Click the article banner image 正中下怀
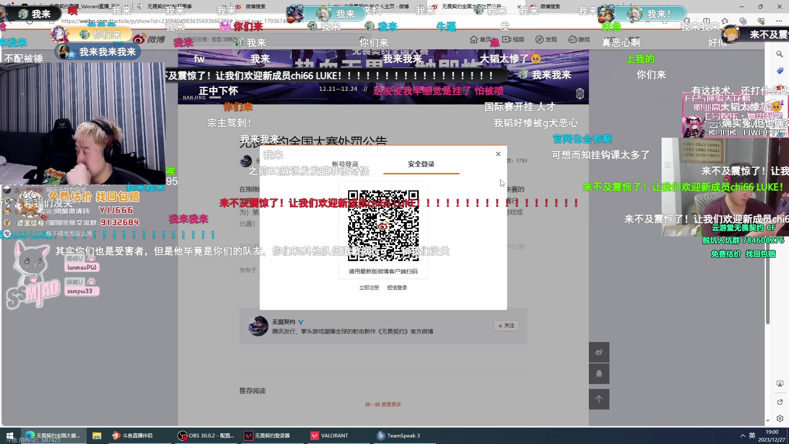 [383, 77]
